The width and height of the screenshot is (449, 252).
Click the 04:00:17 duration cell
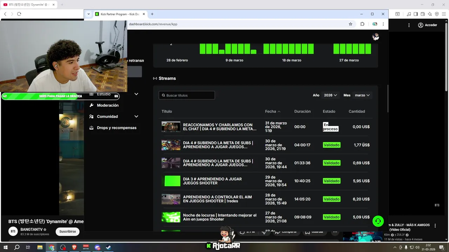(302, 145)
